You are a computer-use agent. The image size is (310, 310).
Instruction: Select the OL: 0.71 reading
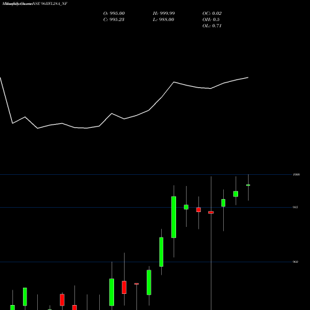point(212,26)
